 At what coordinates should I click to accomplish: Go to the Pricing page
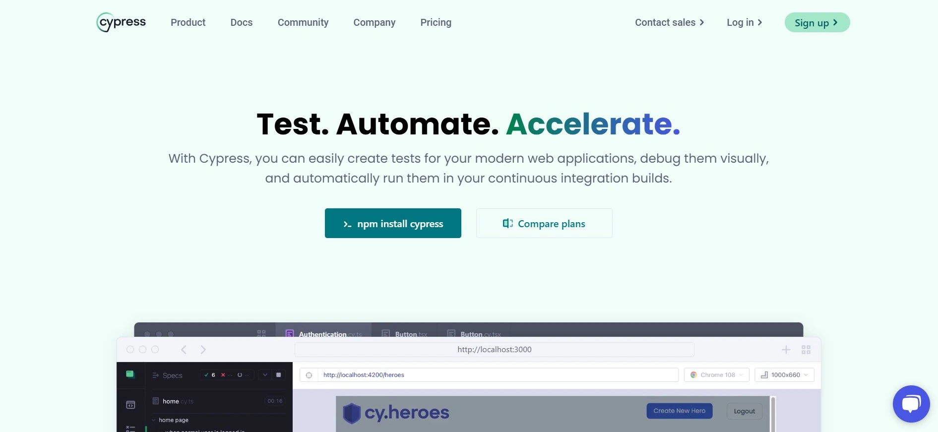coord(436,22)
